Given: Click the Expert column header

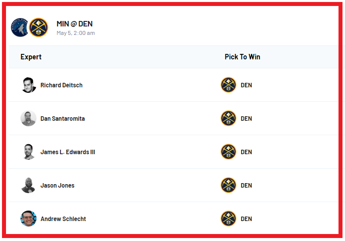Looking at the screenshot, I should click(x=31, y=57).
